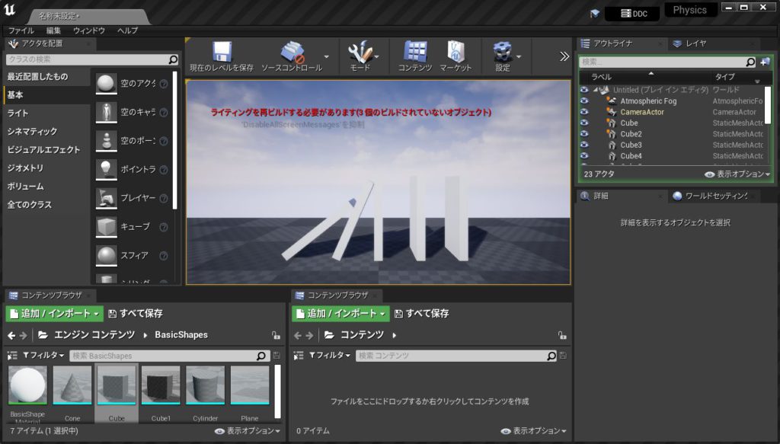Collapse the Untitled world tree node
The width and height of the screenshot is (780, 444).
pos(596,90)
